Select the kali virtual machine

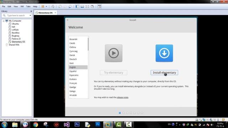click(14, 27)
